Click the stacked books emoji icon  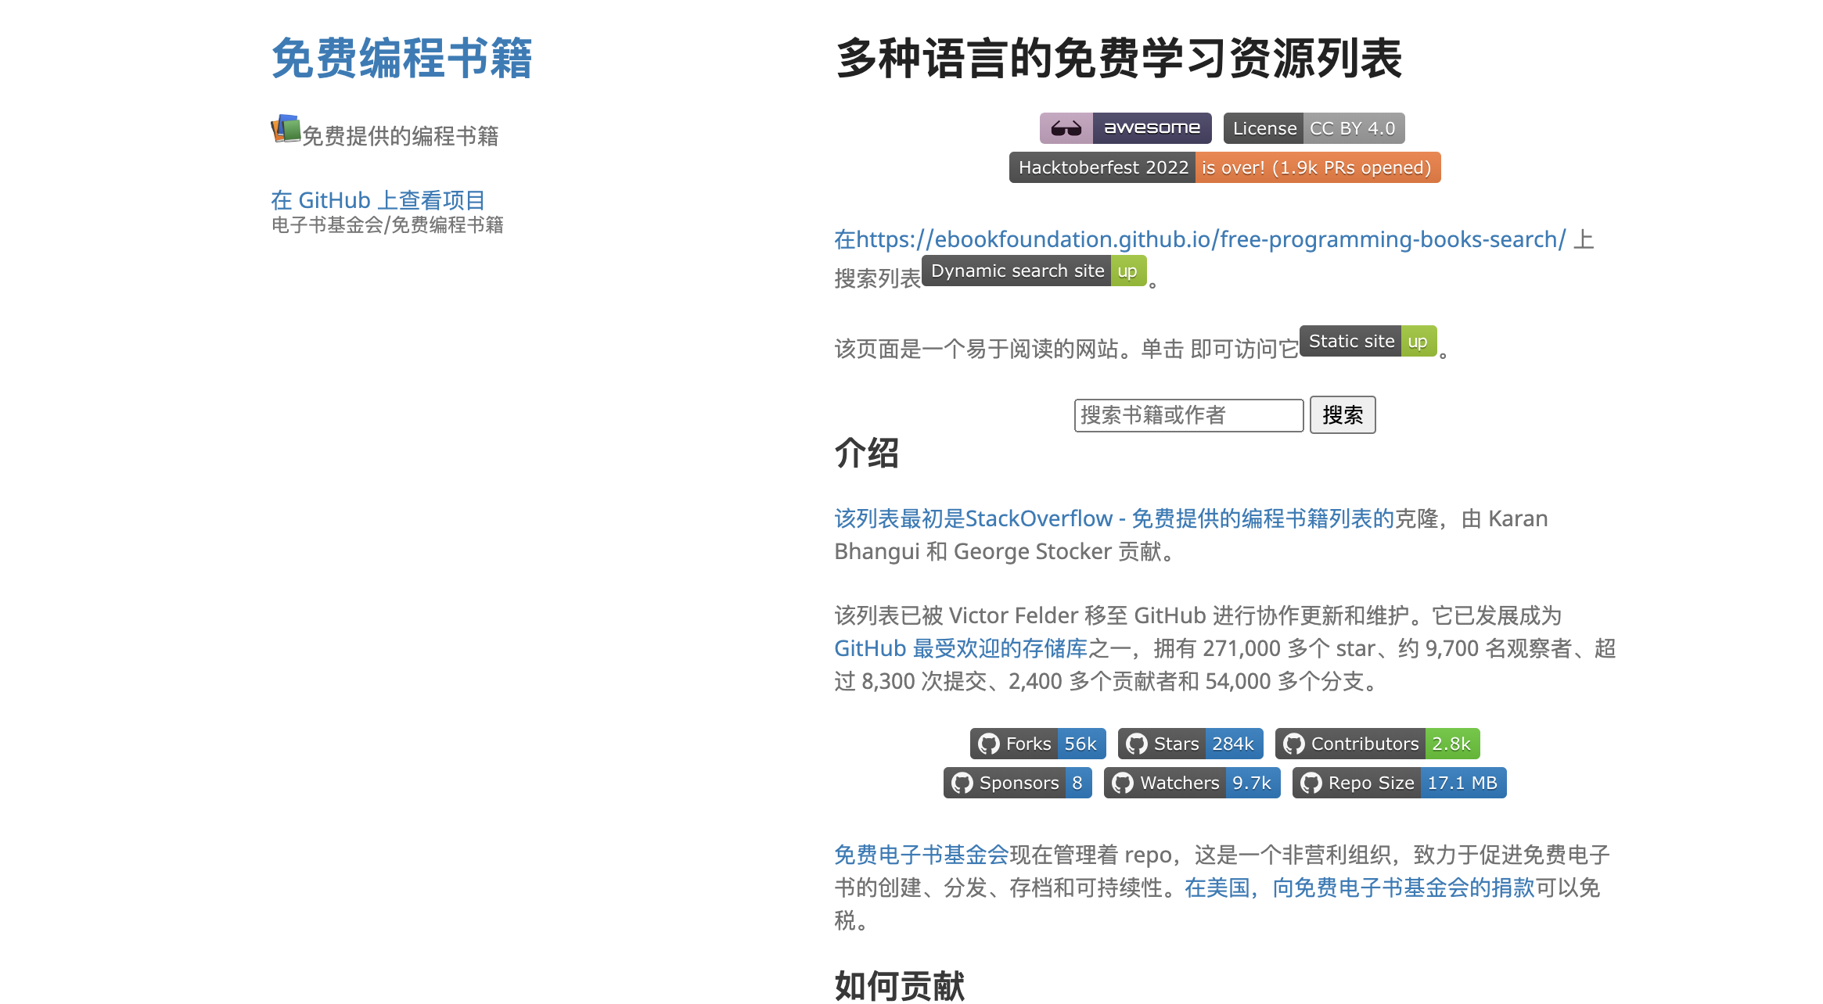(286, 129)
